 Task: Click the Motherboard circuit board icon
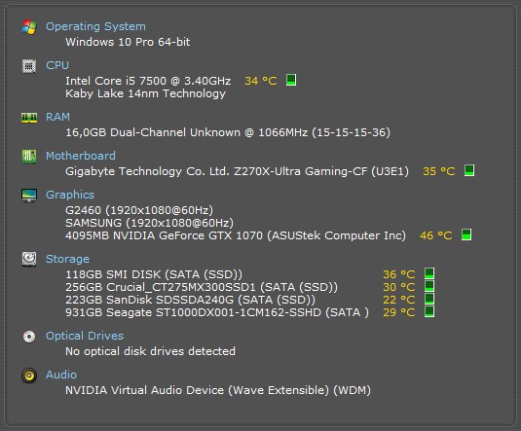[x=29, y=156]
